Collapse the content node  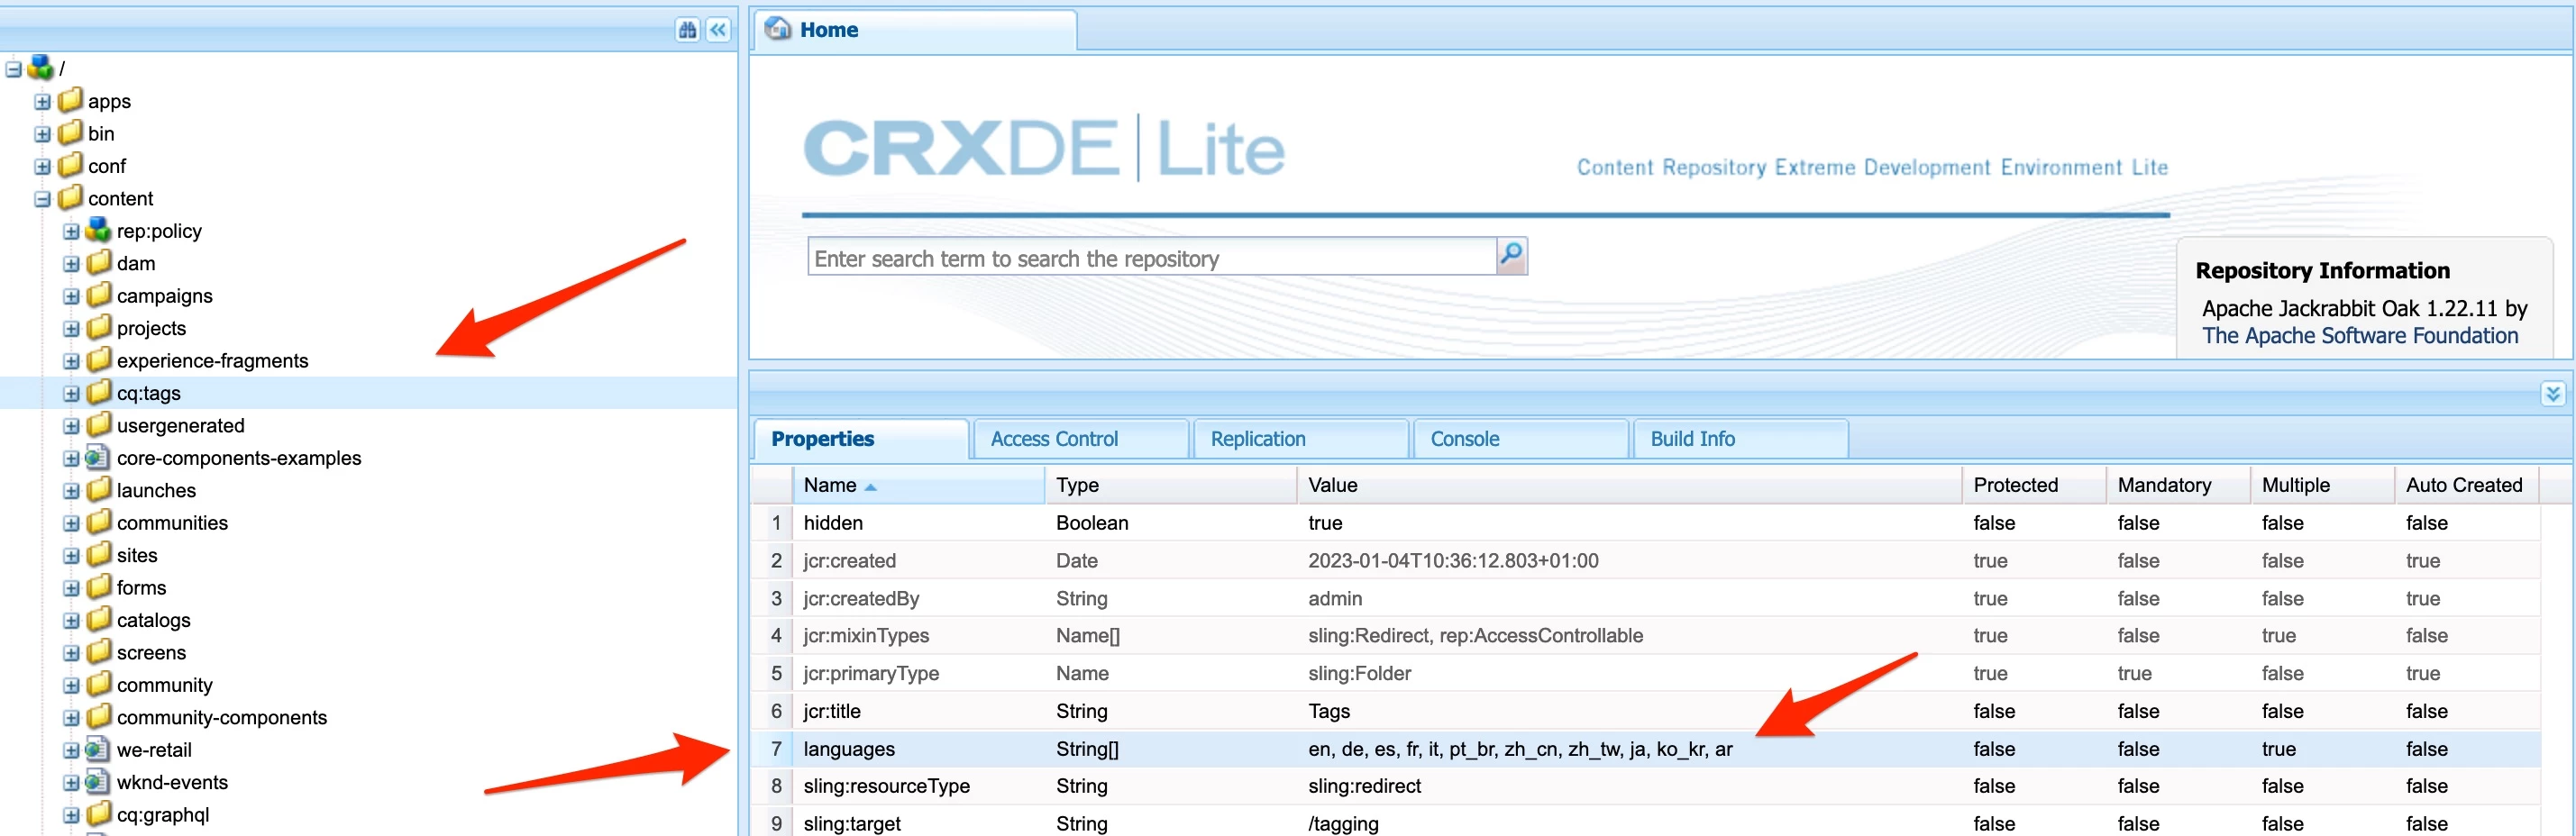pos(42,199)
